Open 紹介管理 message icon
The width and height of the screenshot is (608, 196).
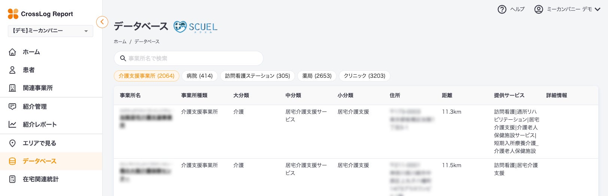pyautogui.click(x=12, y=107)
